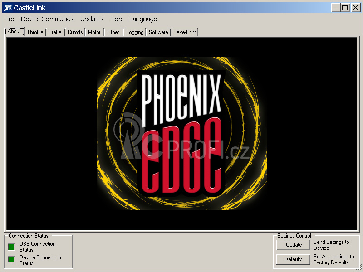363x272 pixels.
Task: Show the Other tab
Action: (113, 32)
